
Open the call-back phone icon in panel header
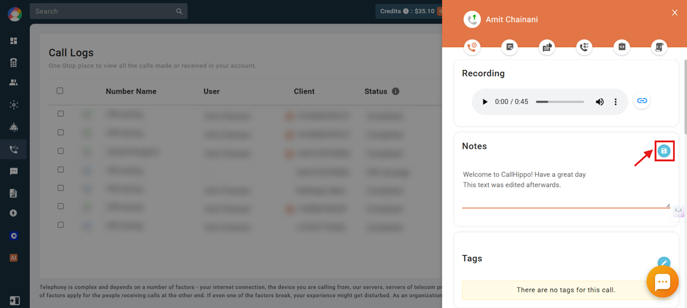pos(472,47)
